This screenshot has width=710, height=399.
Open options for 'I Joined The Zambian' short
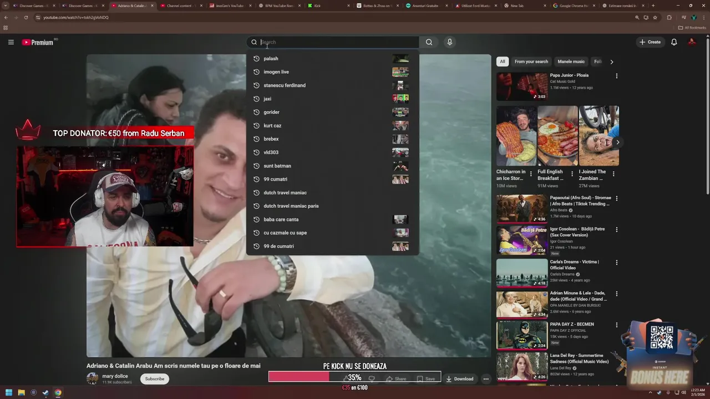click(x=613, y=174)
